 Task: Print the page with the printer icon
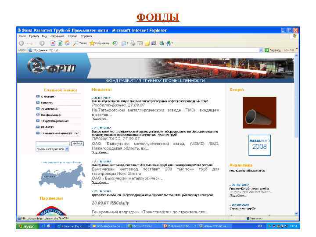click(x=133, y=43)
